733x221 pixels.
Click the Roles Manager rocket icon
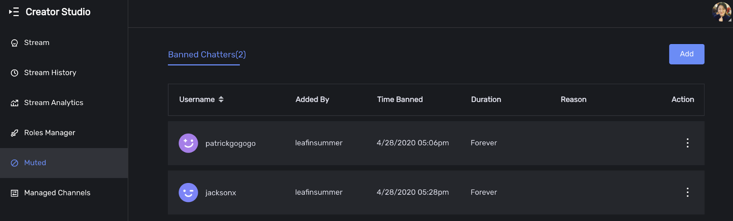pos(14,133)
